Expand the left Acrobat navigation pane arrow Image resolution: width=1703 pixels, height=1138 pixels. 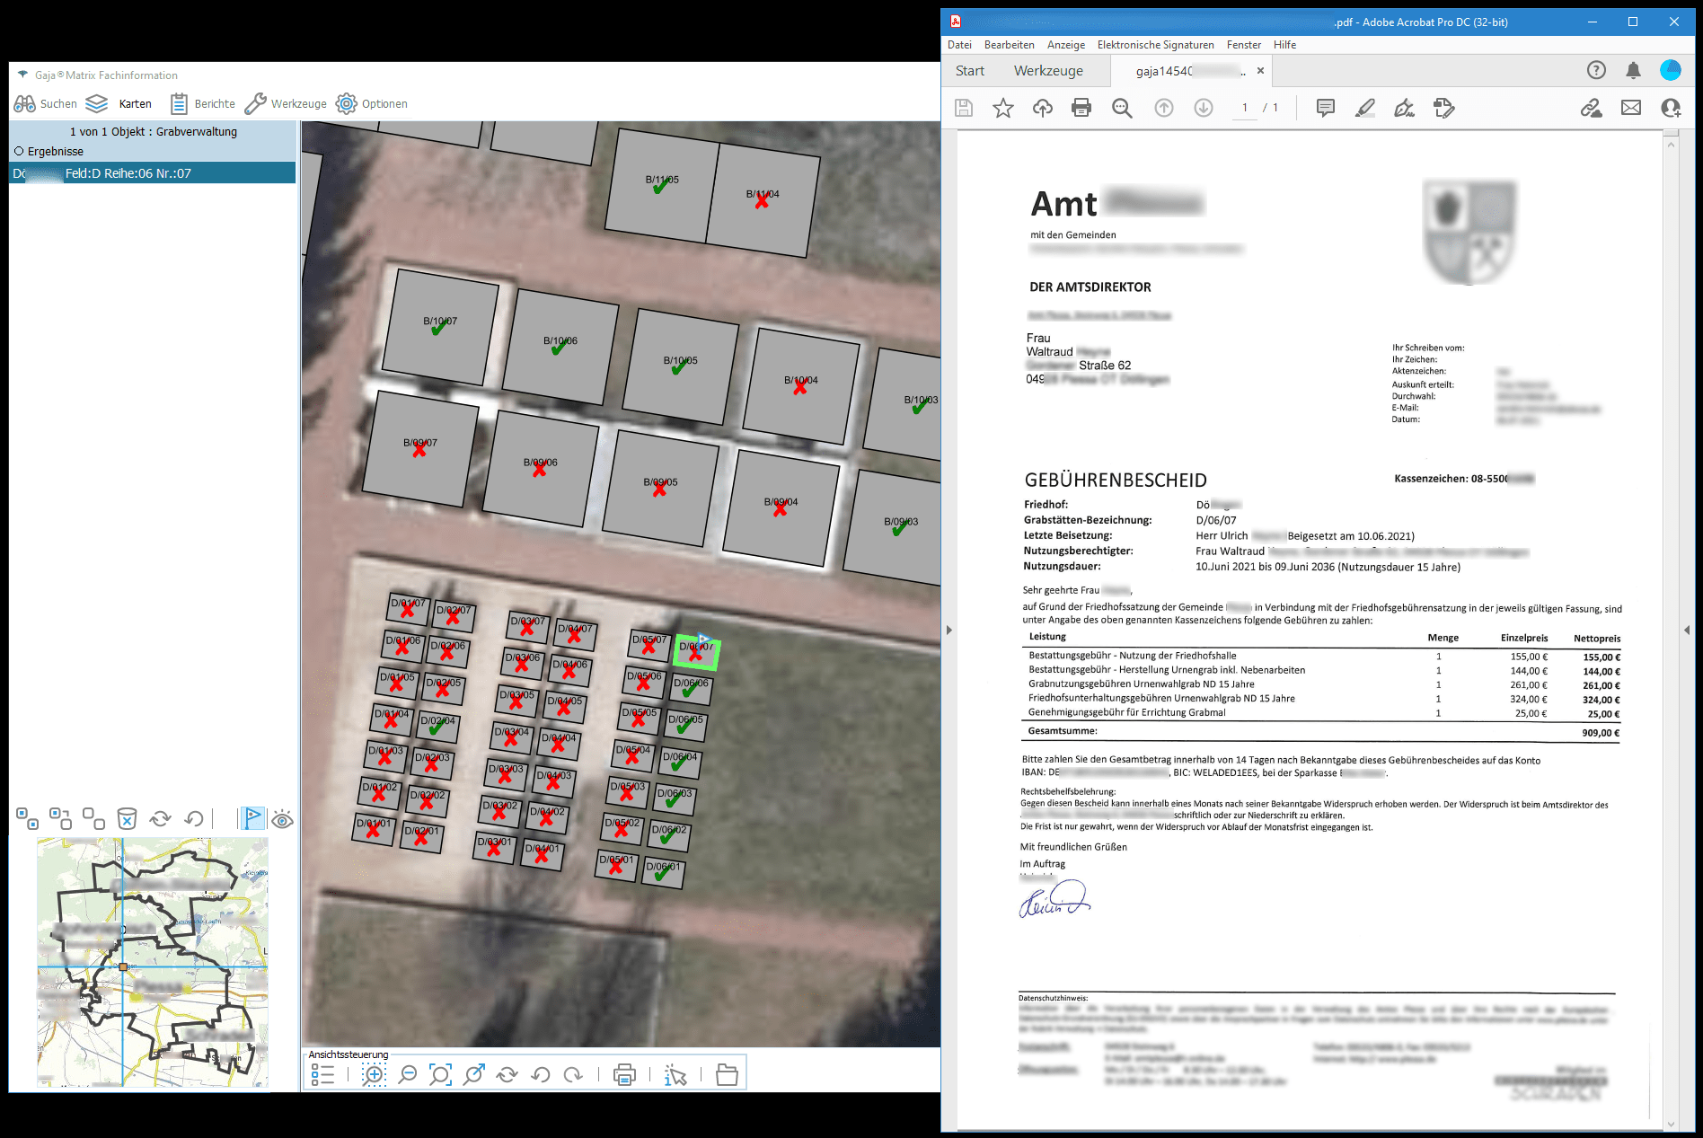pos(949,630)
